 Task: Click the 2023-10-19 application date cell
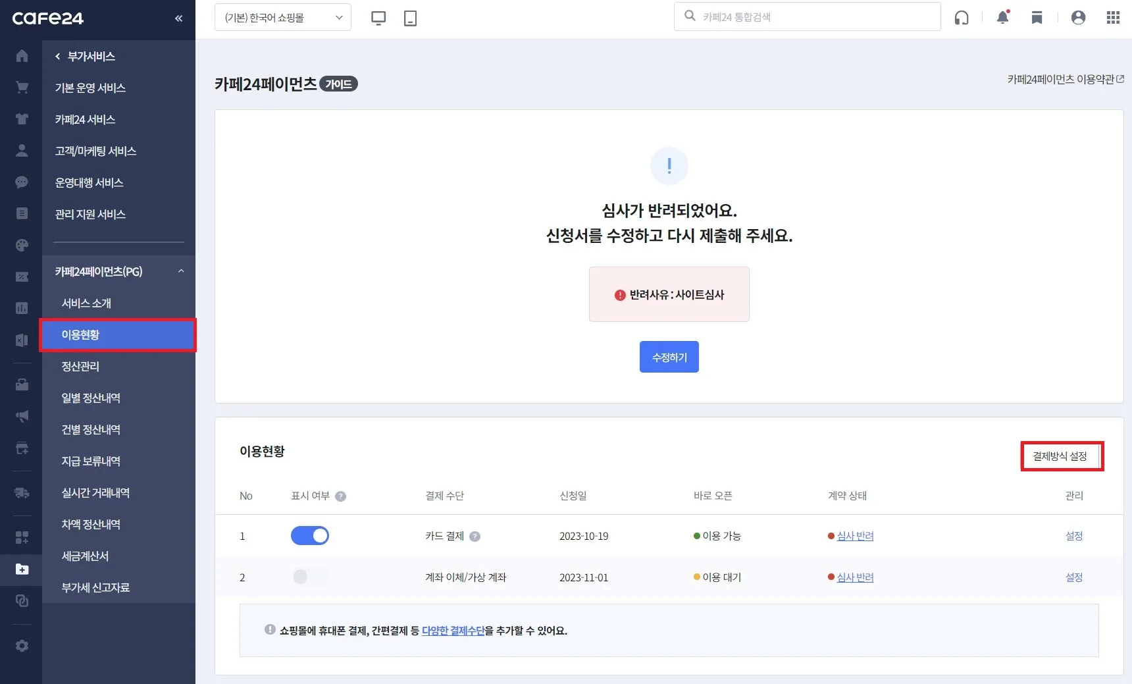click(584, 536)
